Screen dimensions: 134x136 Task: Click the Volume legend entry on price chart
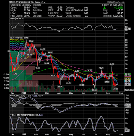(x=18, y=51)
